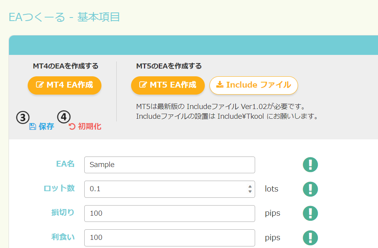Image resolution: width=378 pixels, height=248 pixels.
Task: Click the info icon for EA名
Action: tap(310, 165)
